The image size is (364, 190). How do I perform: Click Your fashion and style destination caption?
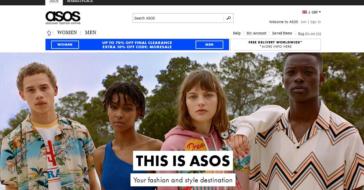[183, 180]
